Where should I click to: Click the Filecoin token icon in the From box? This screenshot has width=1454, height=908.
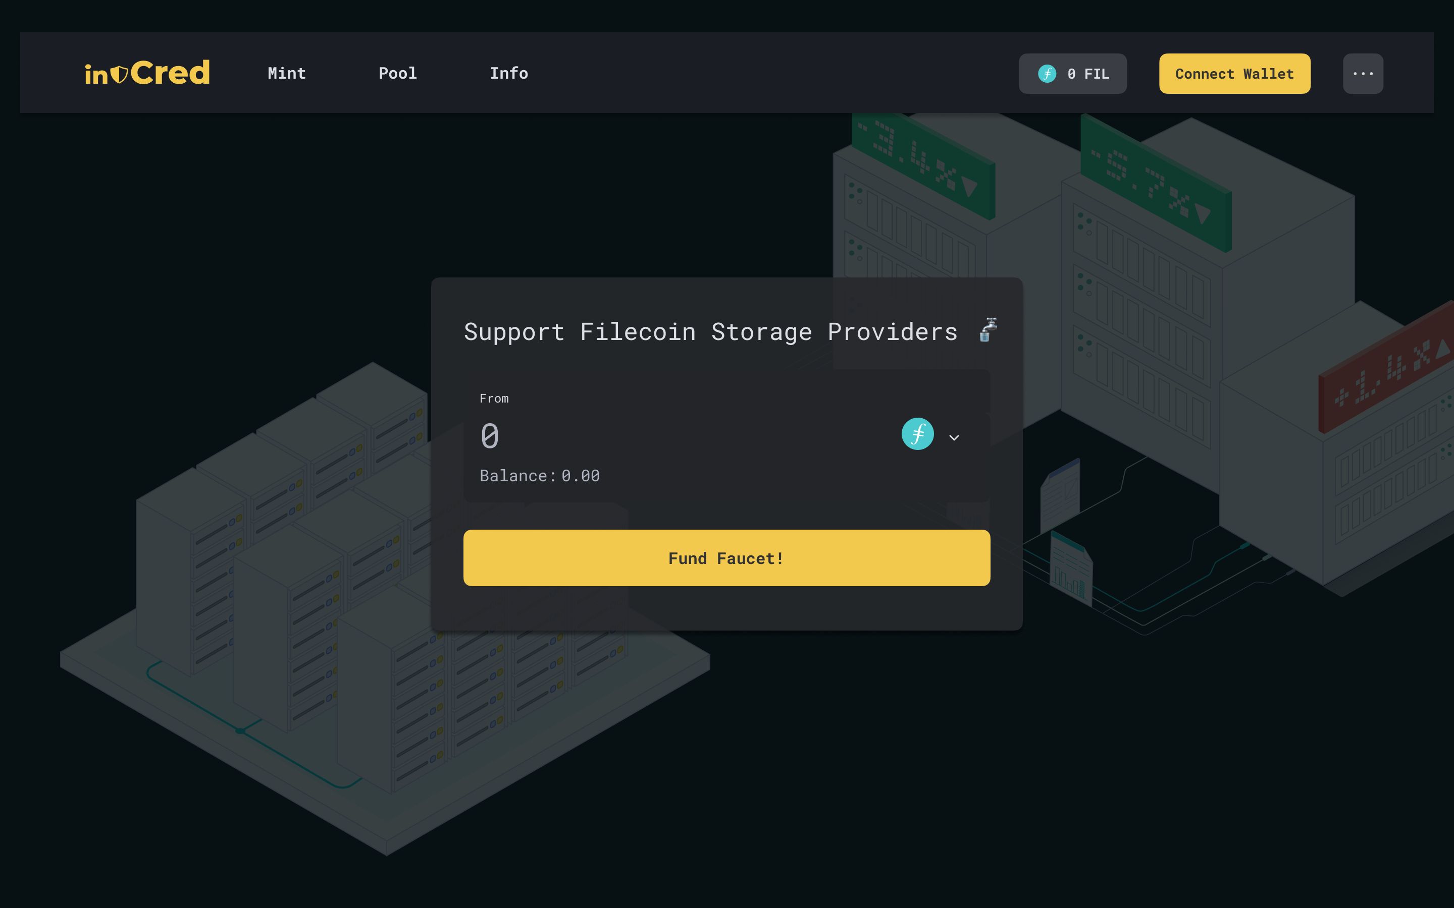(917, 434)
